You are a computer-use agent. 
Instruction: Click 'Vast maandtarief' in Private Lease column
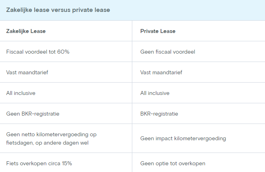[x=161, y=72]
